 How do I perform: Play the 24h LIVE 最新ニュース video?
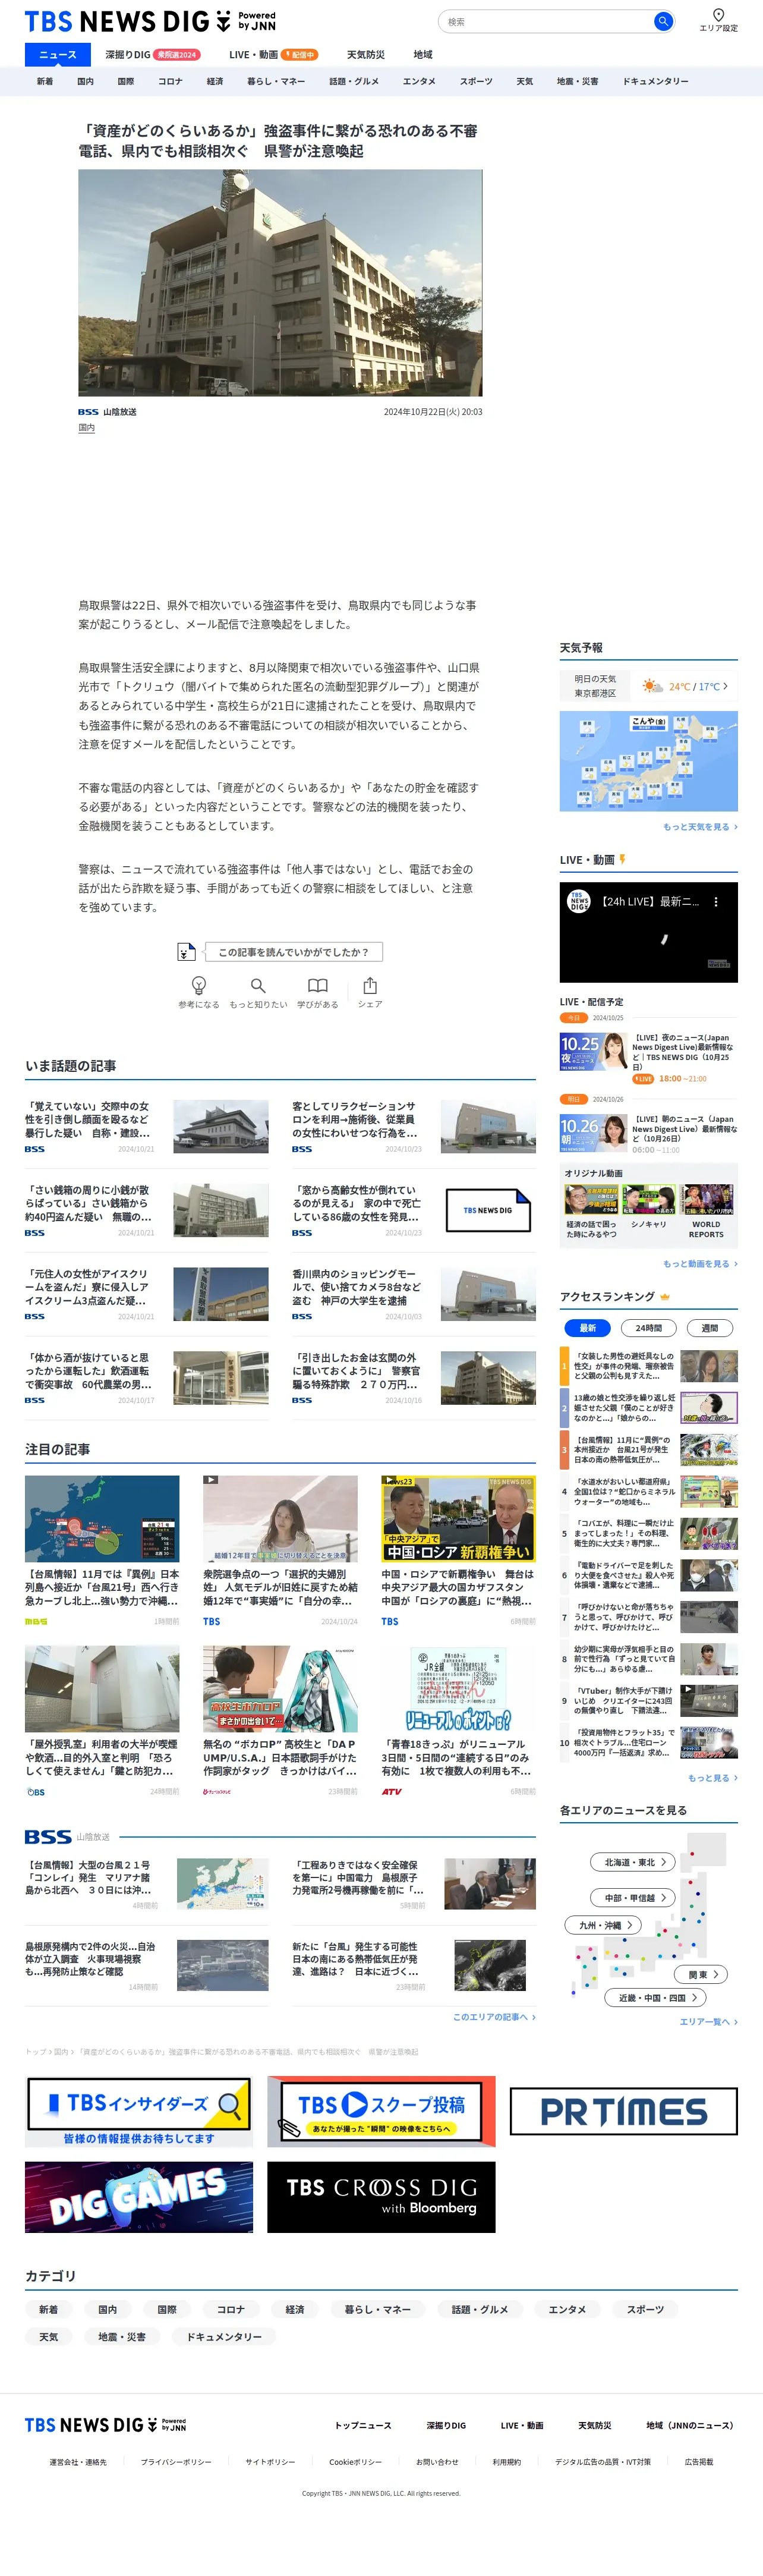pyautogui.click(x=648, y=932)
